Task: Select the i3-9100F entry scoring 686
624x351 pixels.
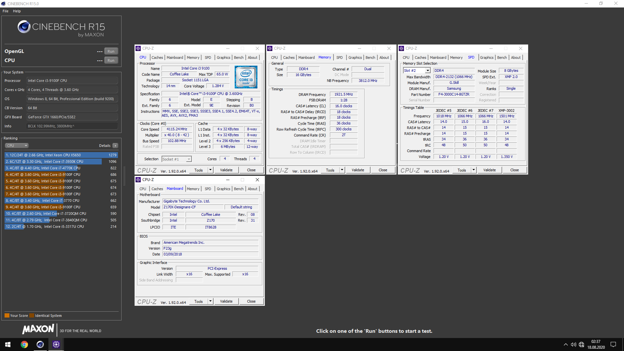Action: [61, 175]
